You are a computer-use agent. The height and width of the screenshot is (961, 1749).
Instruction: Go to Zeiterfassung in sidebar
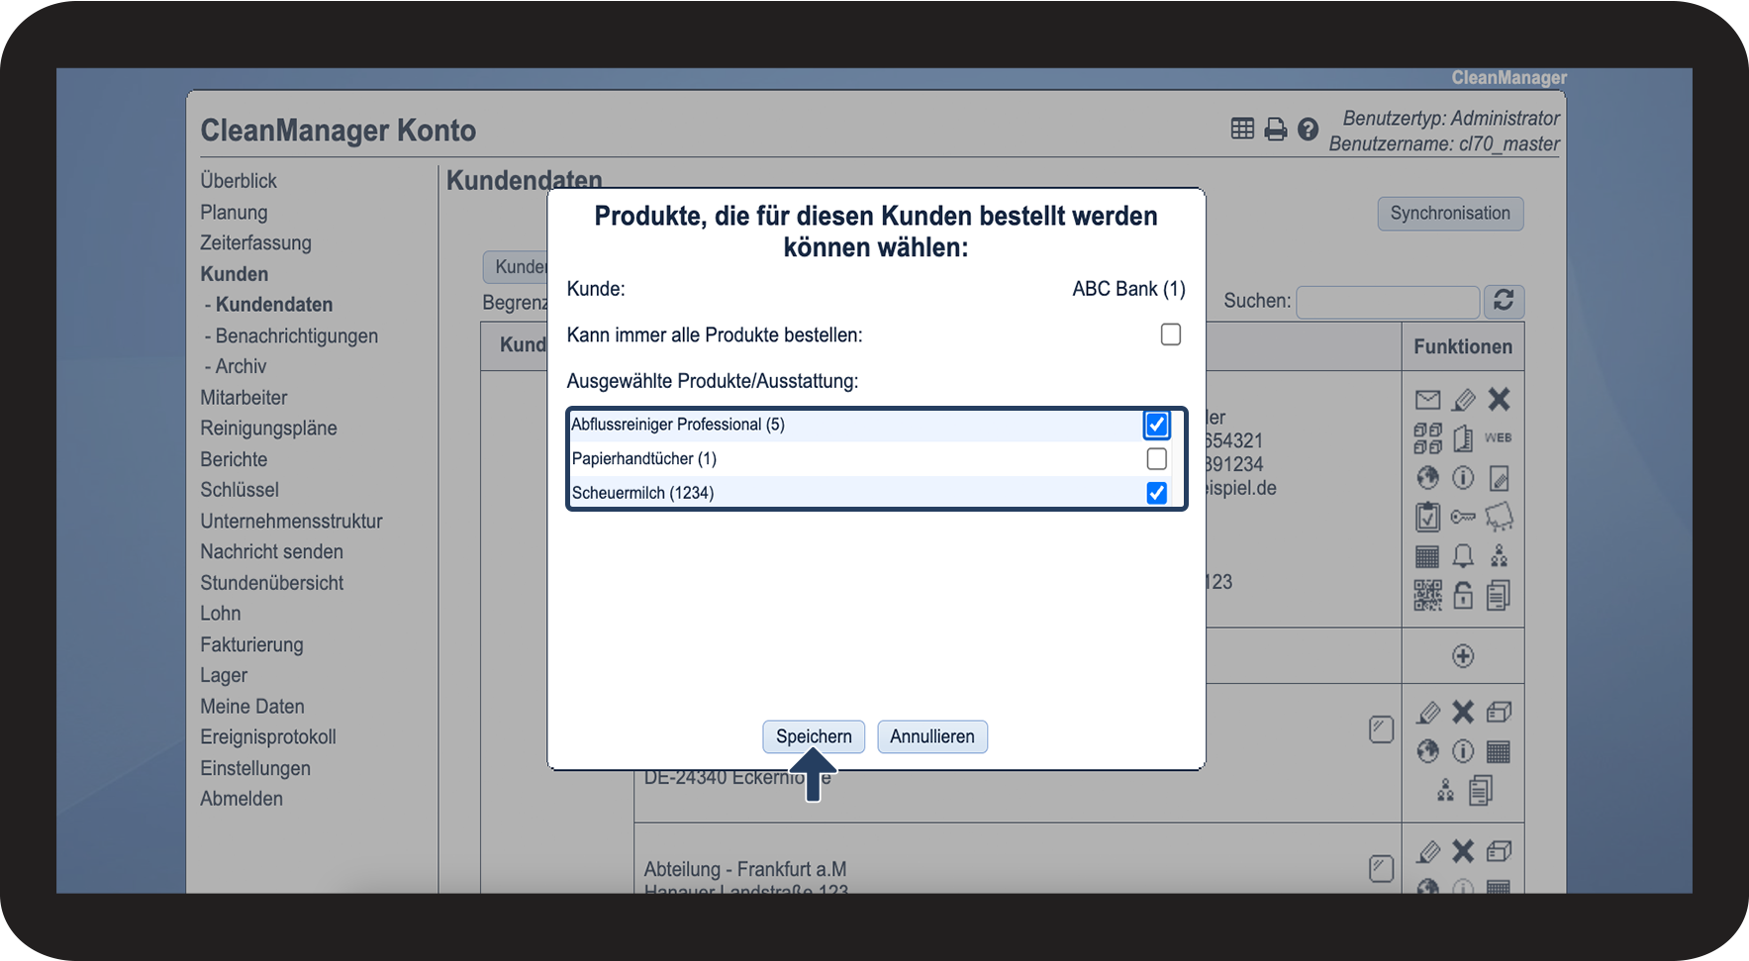pos(255,242)
